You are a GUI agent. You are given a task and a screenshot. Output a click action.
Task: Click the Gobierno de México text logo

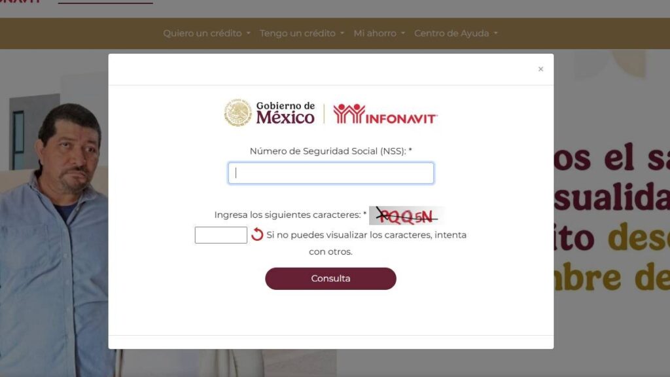pyautogui.click(x=285, y=113)
